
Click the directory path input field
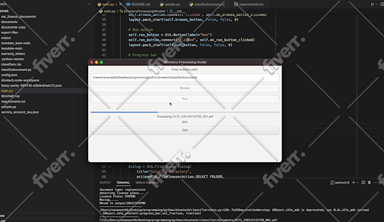(185, 77)
